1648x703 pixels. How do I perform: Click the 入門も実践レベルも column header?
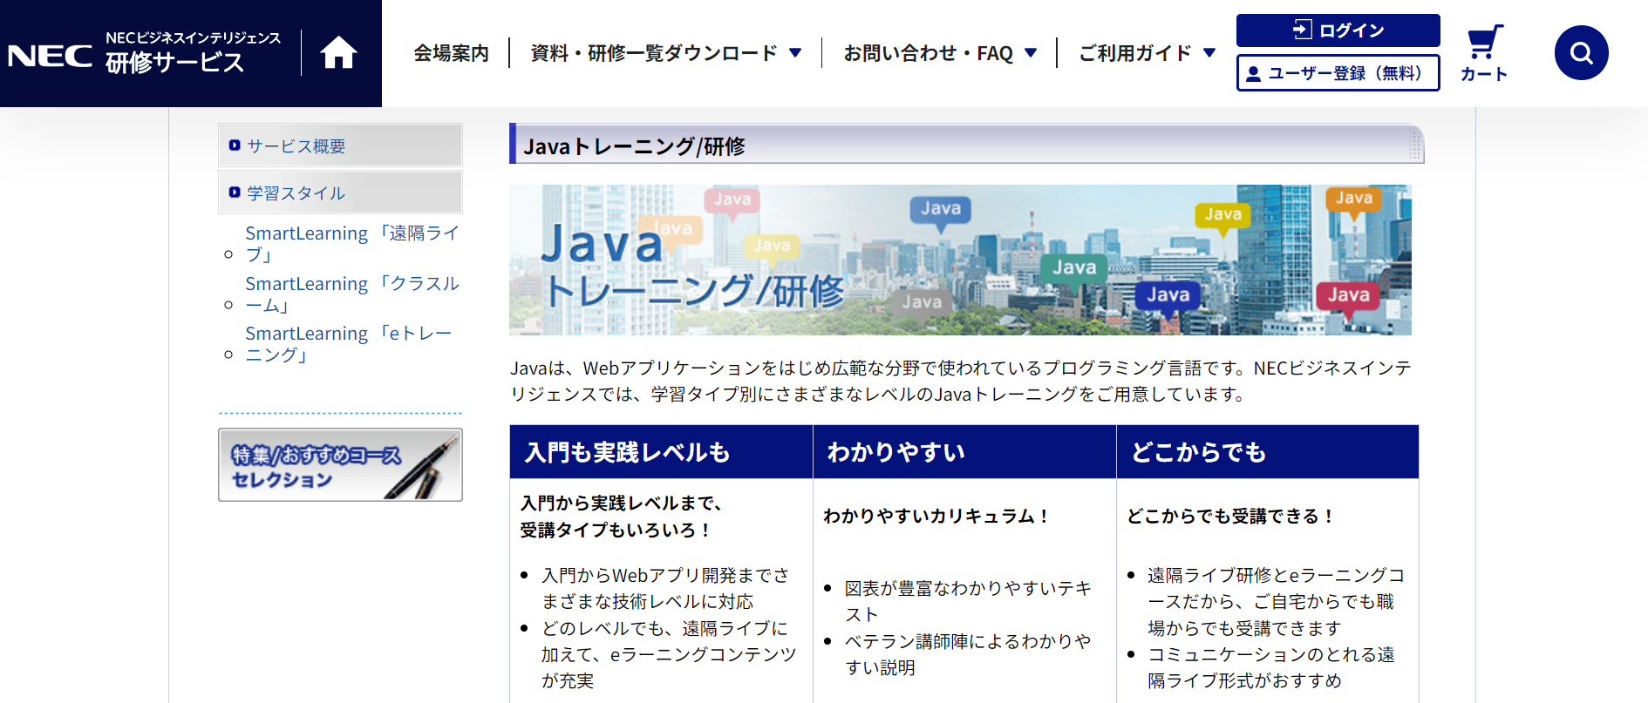661,452
